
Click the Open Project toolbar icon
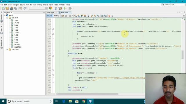[11, 8]
